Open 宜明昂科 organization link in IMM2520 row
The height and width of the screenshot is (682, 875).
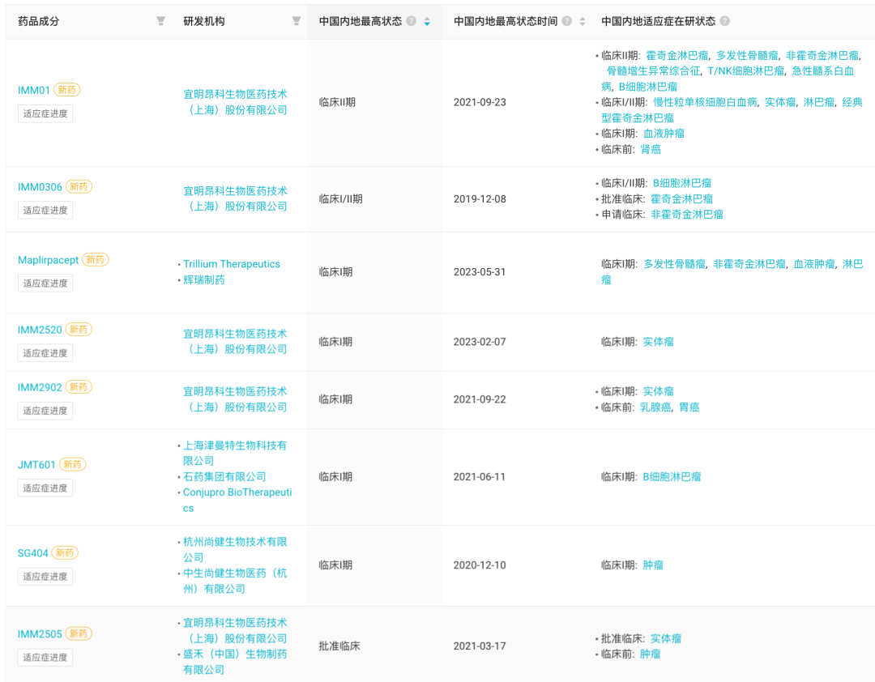[x=235, y=342]
